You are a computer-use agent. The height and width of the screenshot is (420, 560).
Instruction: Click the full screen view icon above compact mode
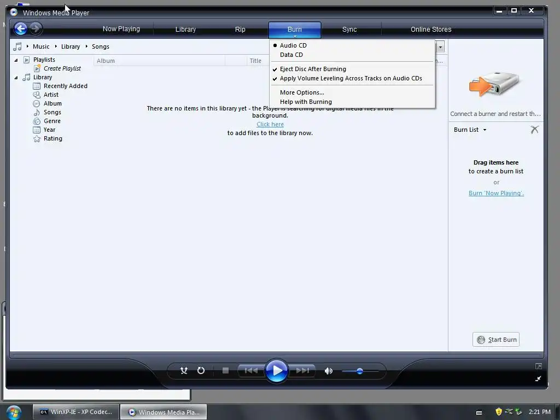pyautogui.click(x=539, y=366)
